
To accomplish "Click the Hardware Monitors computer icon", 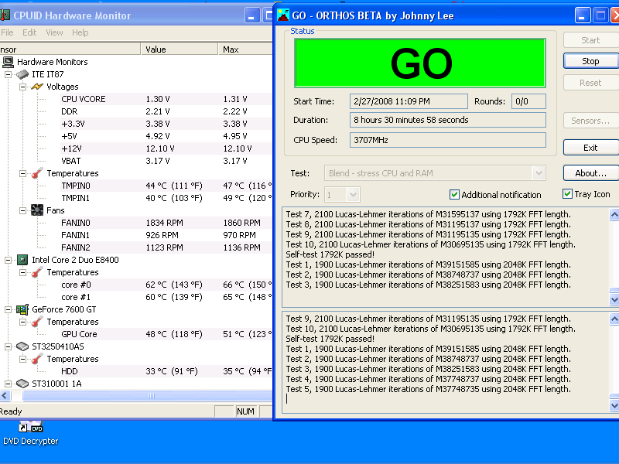I will (8, 62).
